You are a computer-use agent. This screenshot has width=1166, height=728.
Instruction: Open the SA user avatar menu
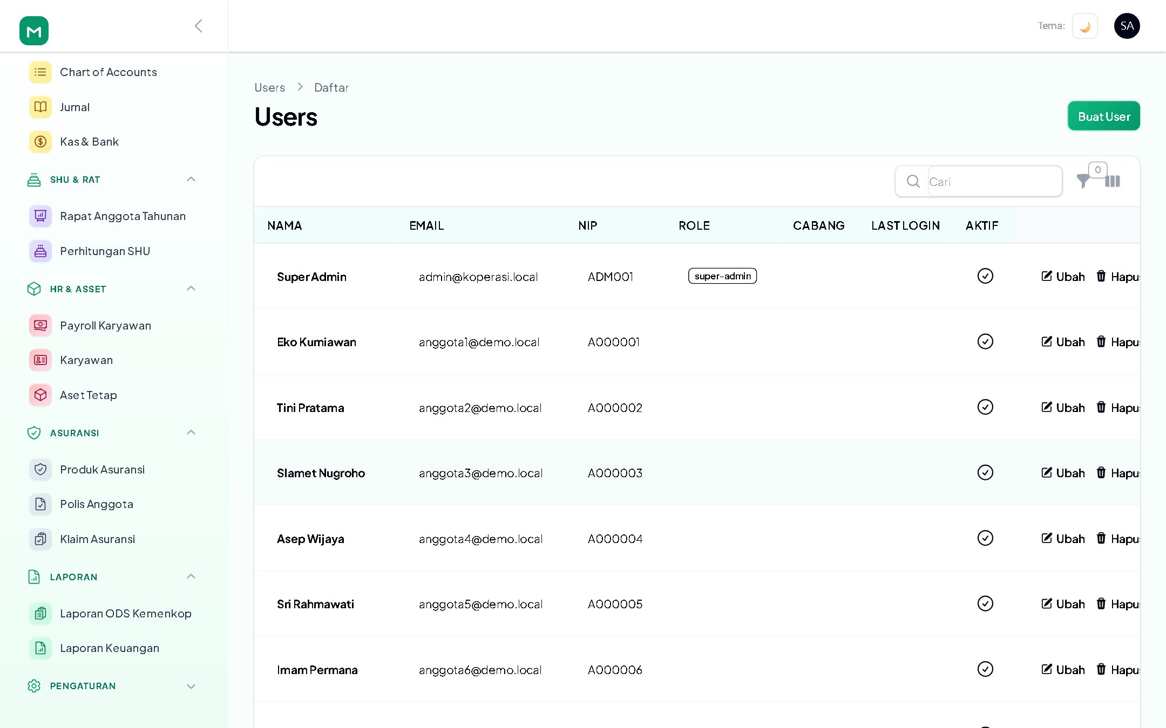(x=1127, y=26)
